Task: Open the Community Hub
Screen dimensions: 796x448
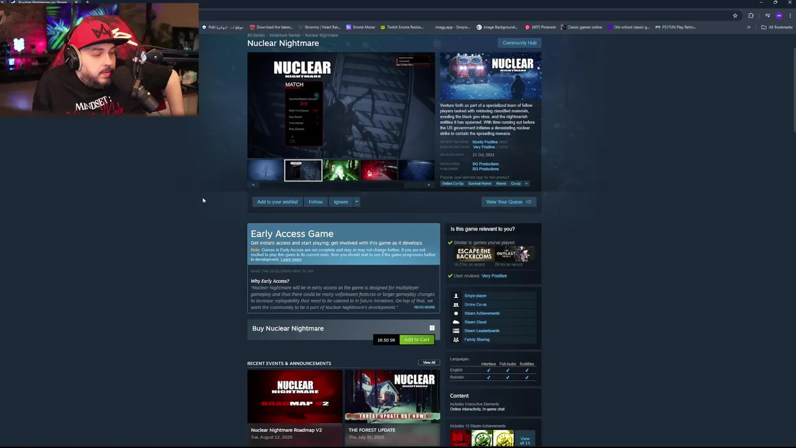Action: click(519, 43)
